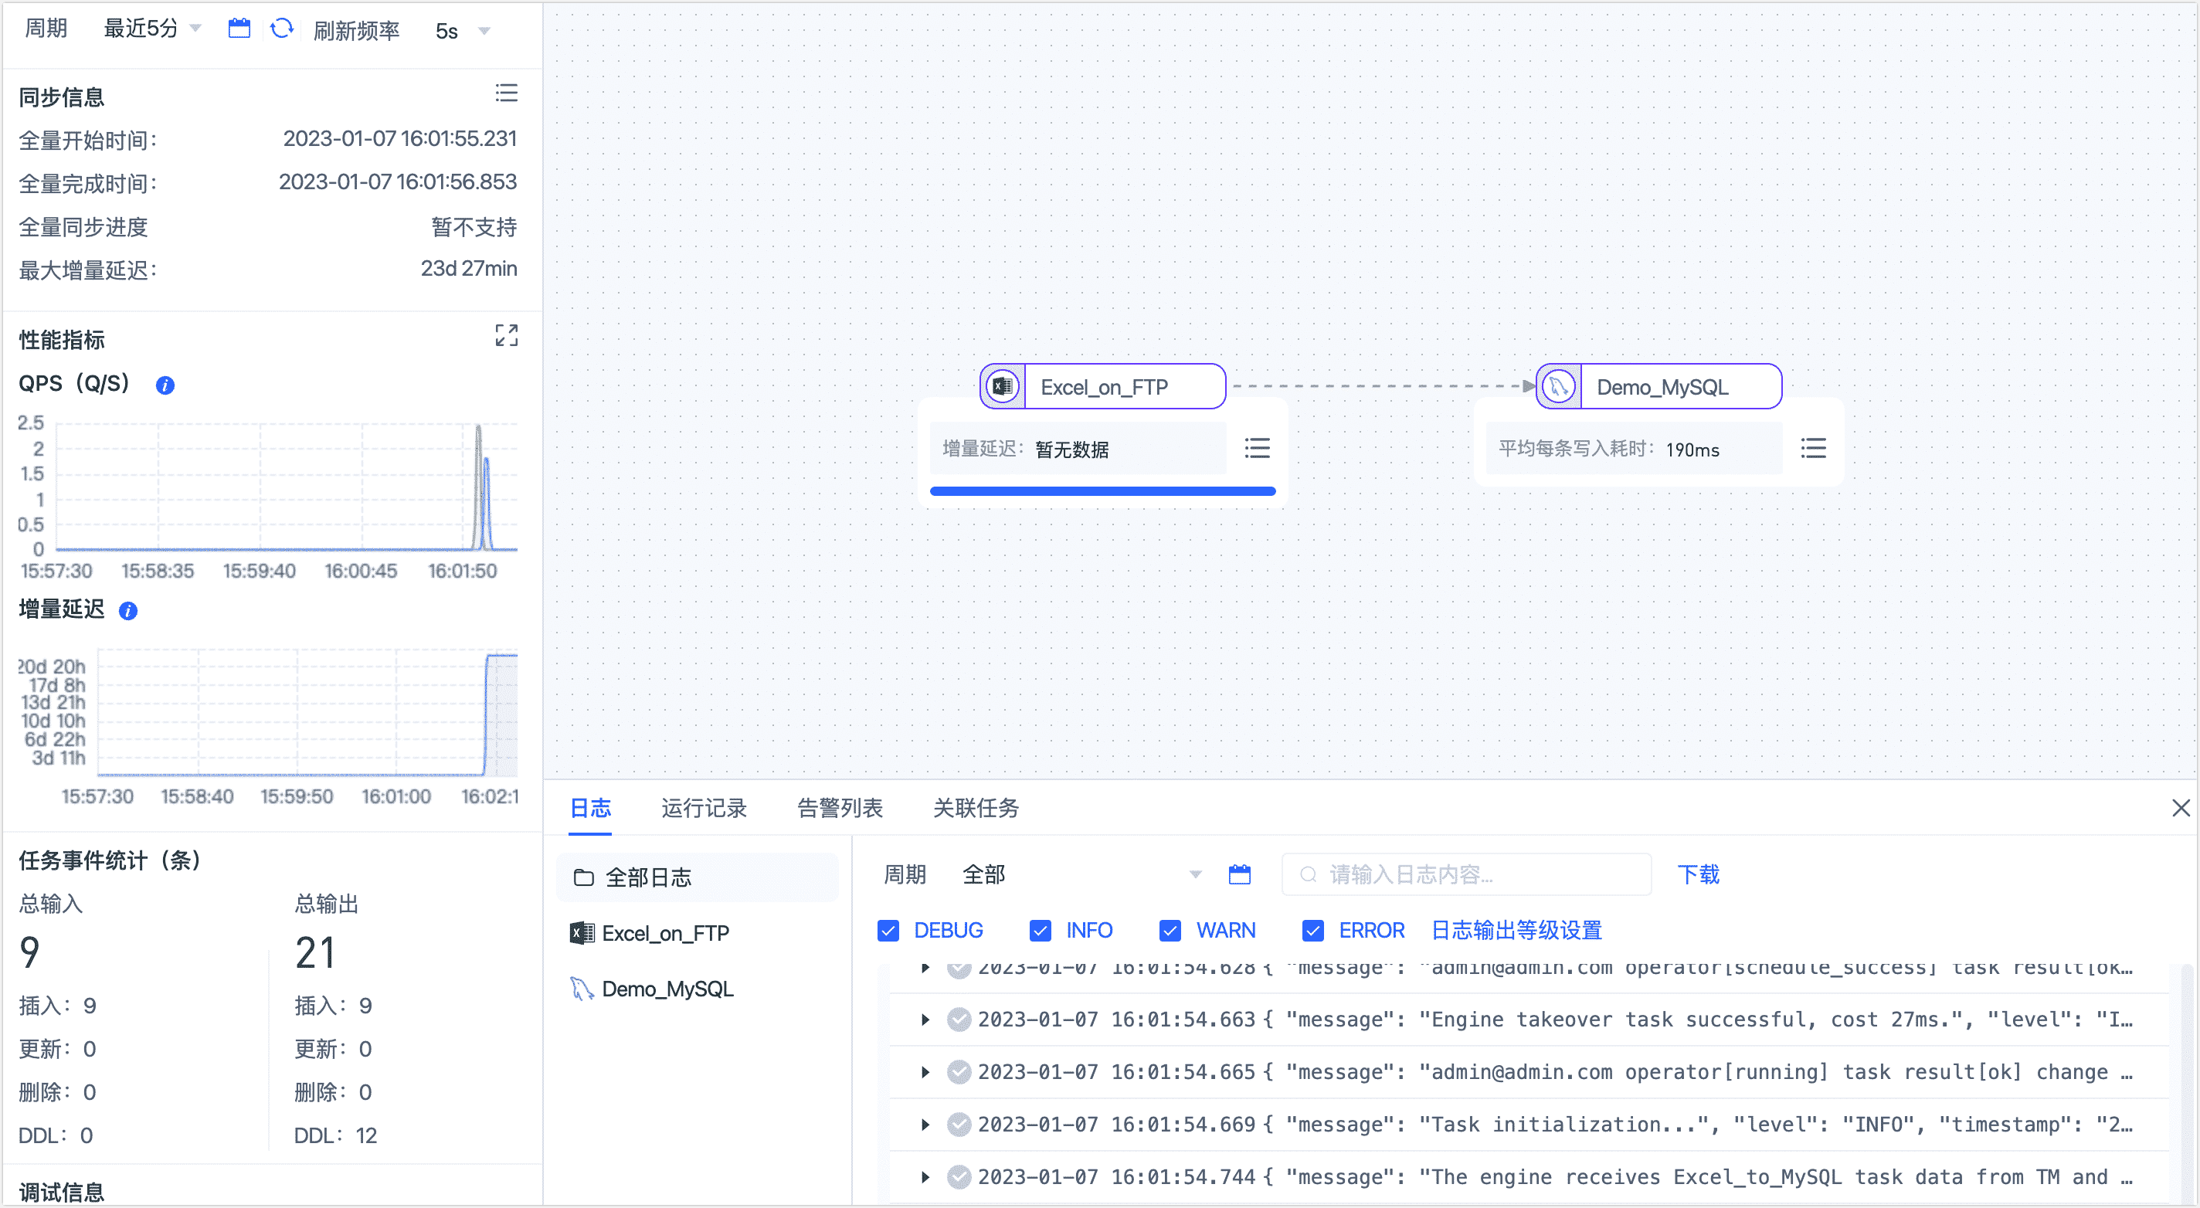Image resolution: width=2200 pixels, height=1208 pixels.
Task: Open list menu icon under Excel_on_FTP node
Action: coord(1256,448)
